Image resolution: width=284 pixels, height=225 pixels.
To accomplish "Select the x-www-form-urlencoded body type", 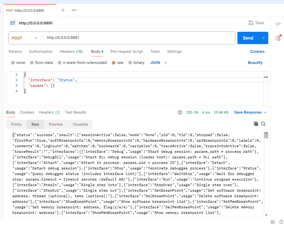I will pyautogui.click(x=60, y=63).
